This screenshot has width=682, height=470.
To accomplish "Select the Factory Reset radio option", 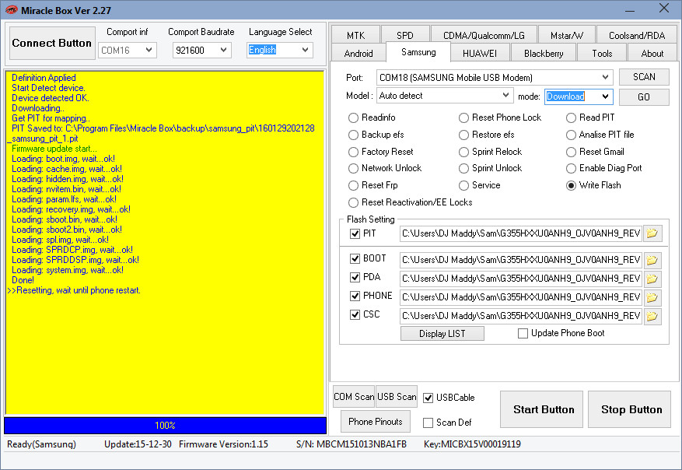I will (x=355, y=152).
